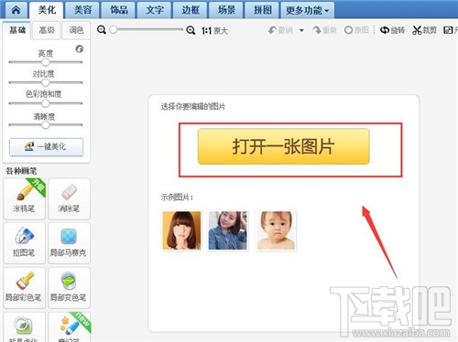Select the 边框 tab
Viewport: 458px width, 342px height.
(191, 10)
